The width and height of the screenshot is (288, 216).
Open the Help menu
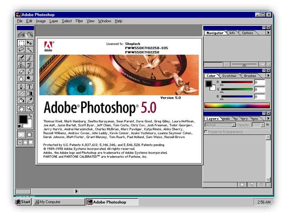tap(118, 21)
